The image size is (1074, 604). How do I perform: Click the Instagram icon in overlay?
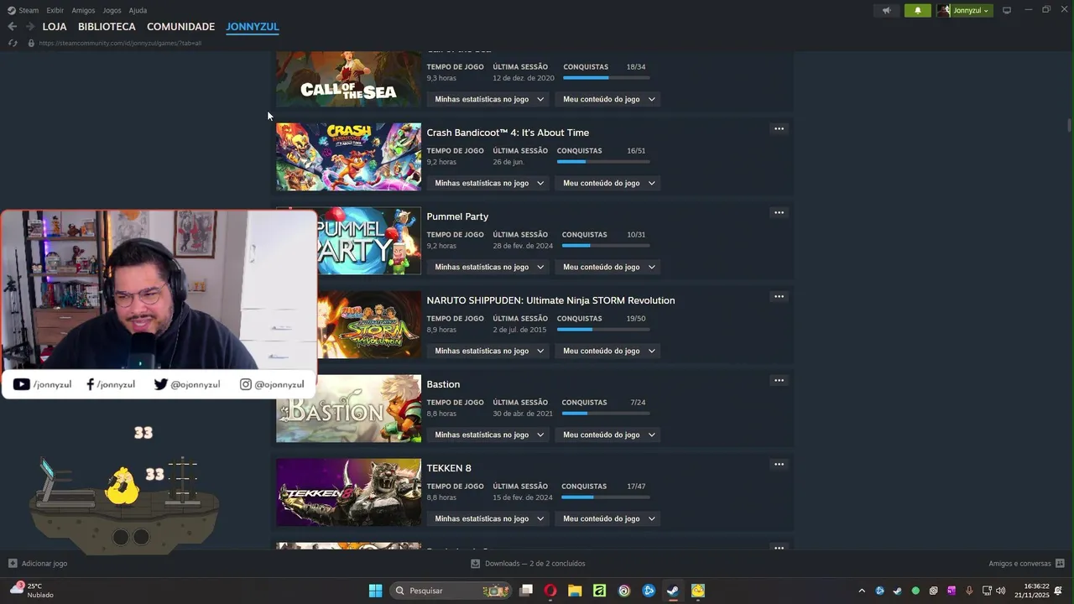tap(246, 384)
